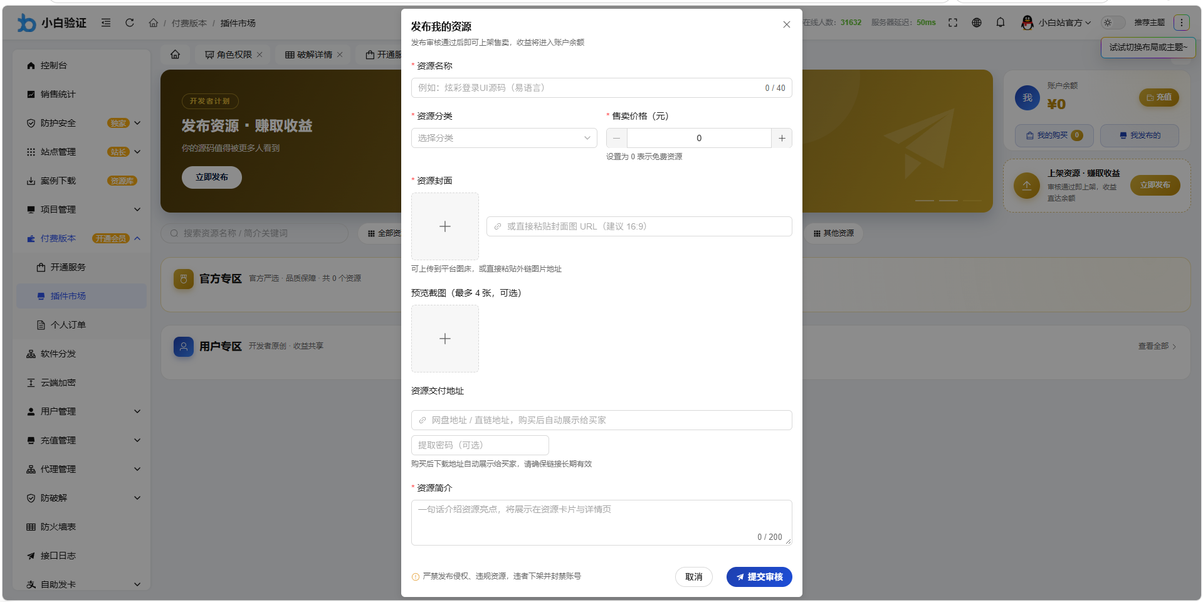The height and width of the screenshot is (602, 1203).
Task: Click the 售卖价格 number field
Action: 699,138
